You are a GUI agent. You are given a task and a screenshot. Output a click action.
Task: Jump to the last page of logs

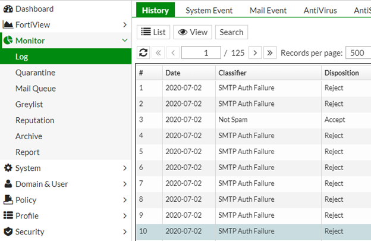pos(270,53)
